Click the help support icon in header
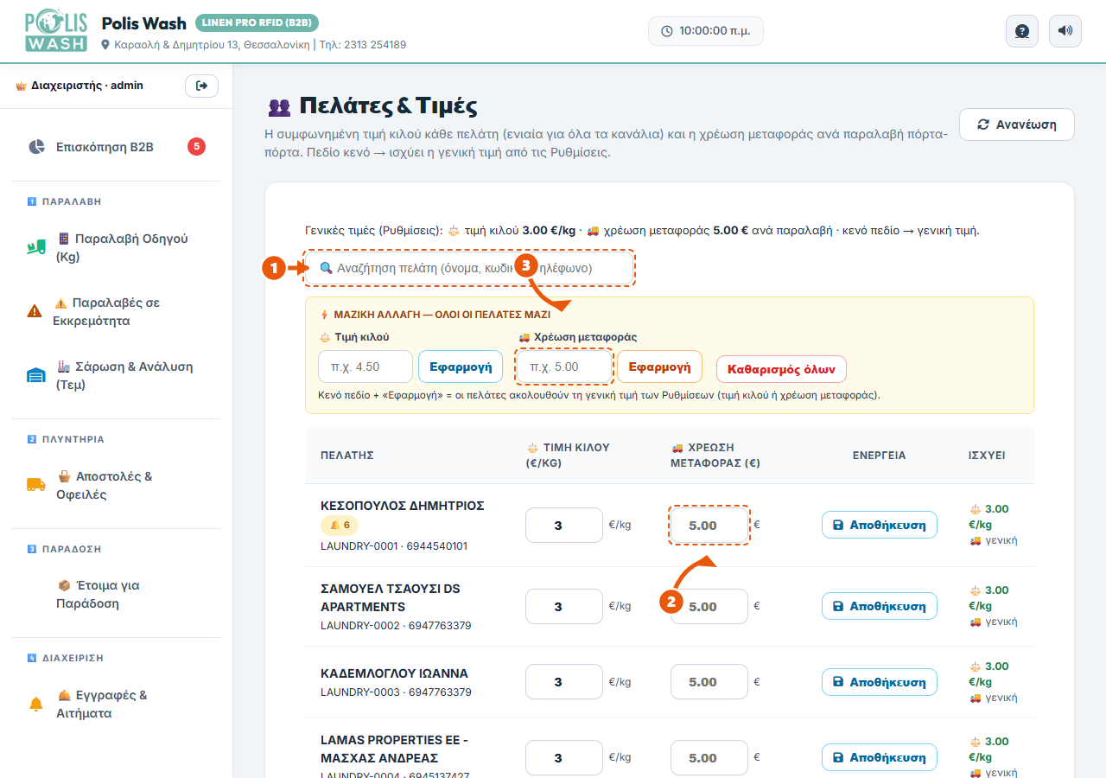This screenshot has width=1106, height=778. click(1022, 31)
